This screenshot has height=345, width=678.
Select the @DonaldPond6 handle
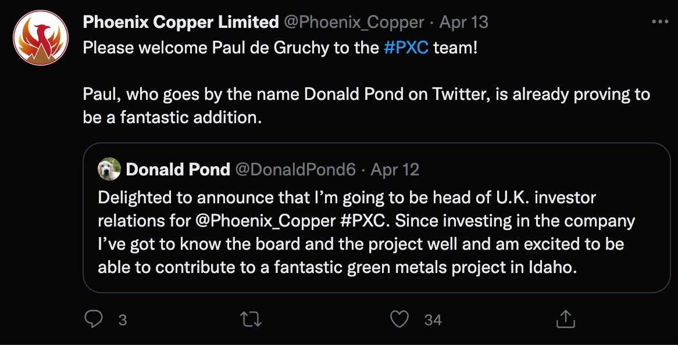(x=295, y=170)
